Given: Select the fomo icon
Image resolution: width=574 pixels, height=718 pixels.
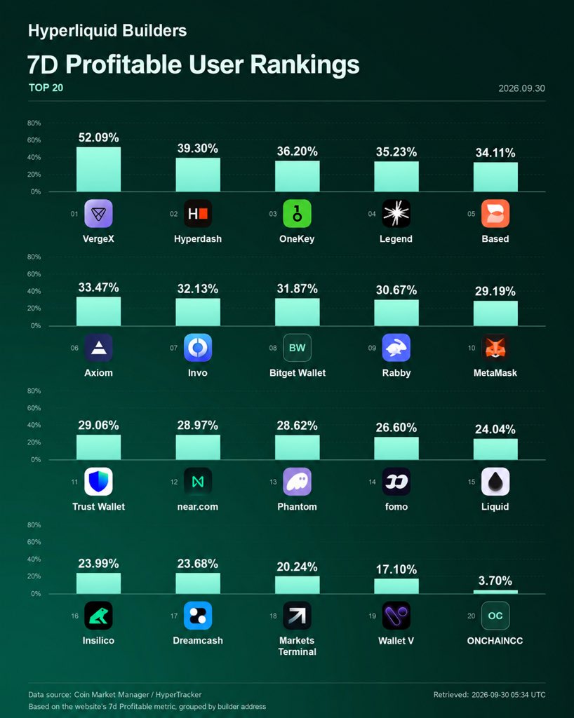Looking at the screenshot, I should click(x=396, y=481).
